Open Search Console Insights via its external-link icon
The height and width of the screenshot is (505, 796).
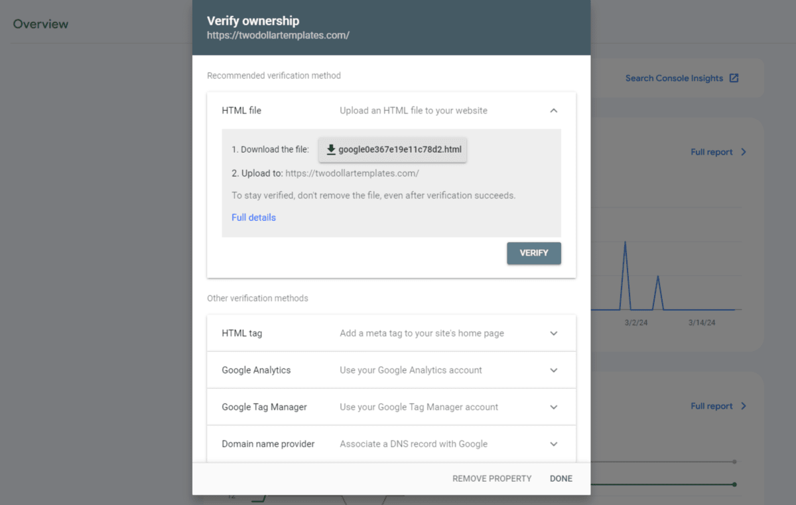734,78
